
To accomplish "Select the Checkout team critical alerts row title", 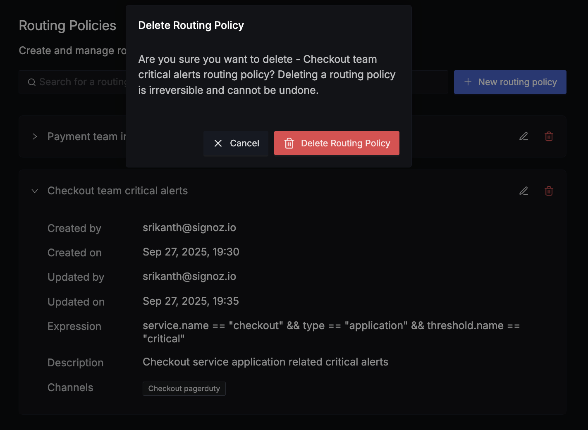I will point(117,191).
